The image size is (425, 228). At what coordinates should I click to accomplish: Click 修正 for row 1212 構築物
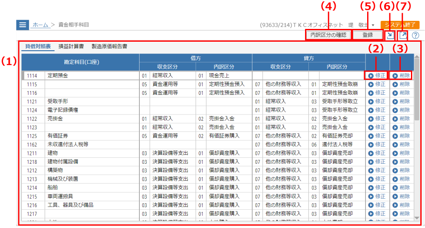click(377, 171)
